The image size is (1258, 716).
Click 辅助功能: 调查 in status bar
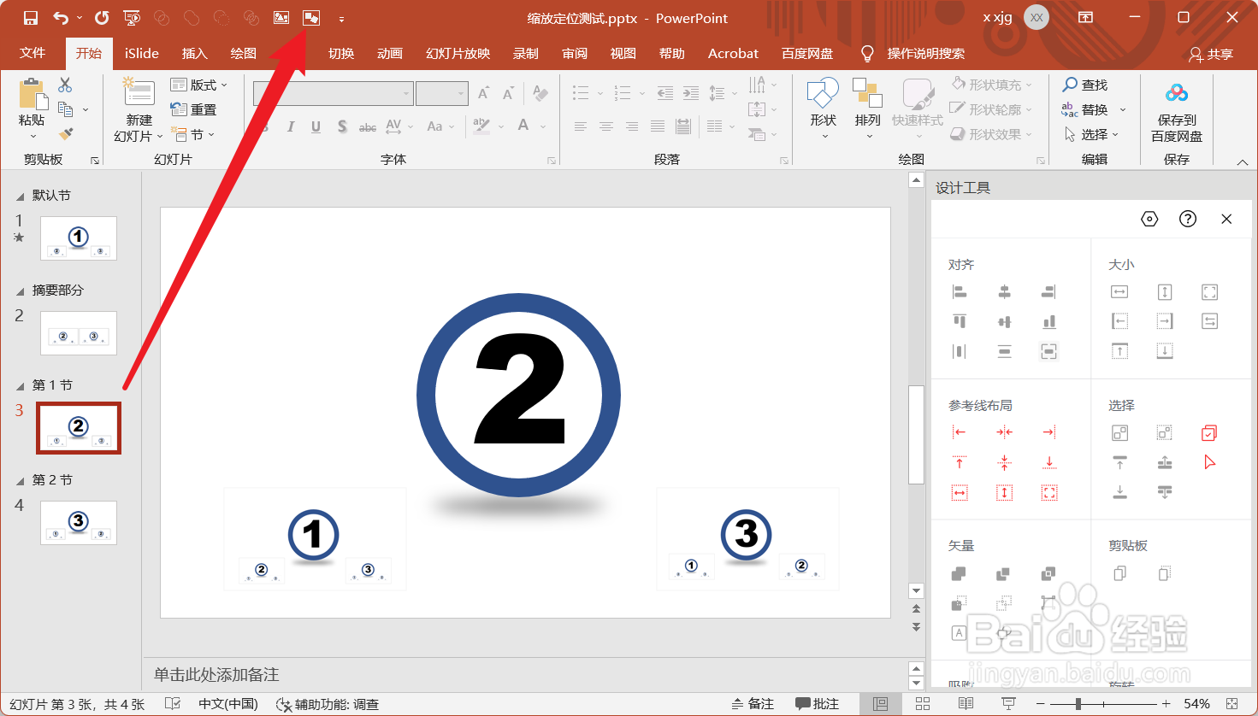click(328, 704)
